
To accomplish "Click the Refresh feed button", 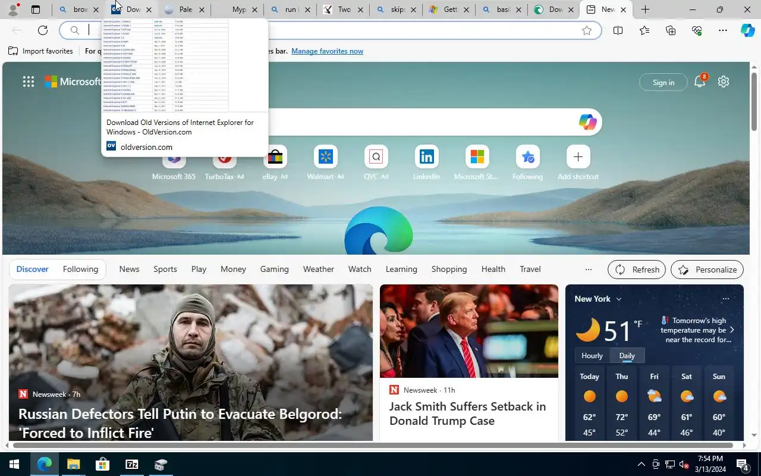I will [637, 270].
